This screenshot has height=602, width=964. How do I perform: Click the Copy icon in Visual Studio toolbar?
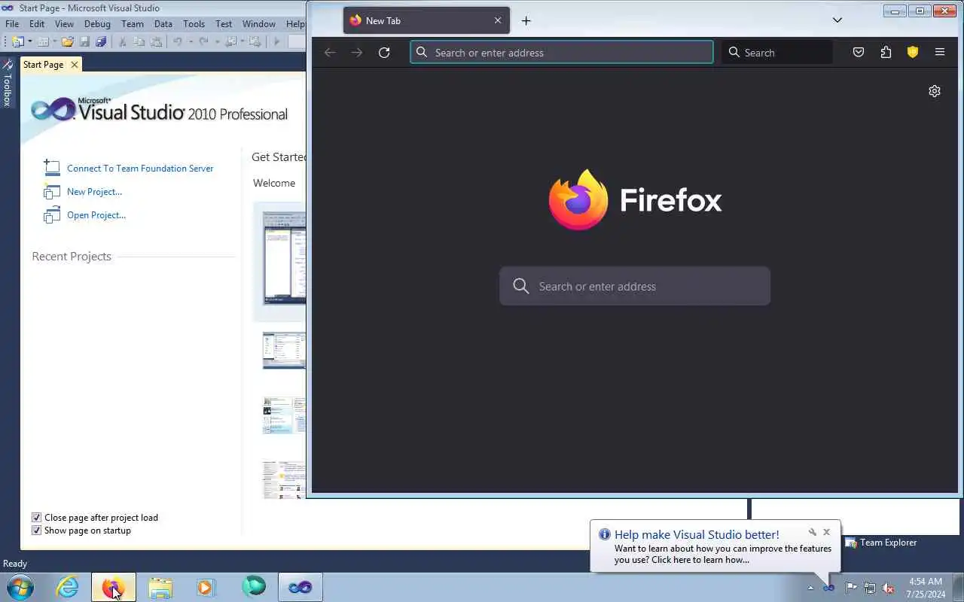pos(139,41)
